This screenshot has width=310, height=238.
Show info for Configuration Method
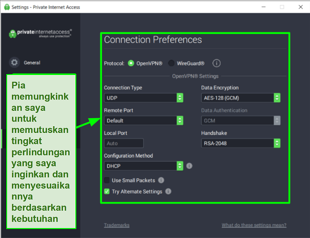click(189, 166)
